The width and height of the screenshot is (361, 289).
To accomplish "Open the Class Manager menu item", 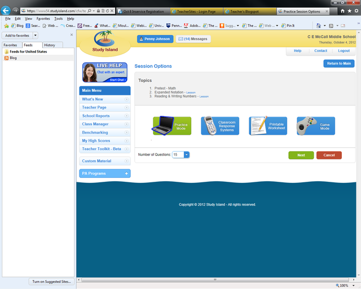I will (x=105, y=124).
